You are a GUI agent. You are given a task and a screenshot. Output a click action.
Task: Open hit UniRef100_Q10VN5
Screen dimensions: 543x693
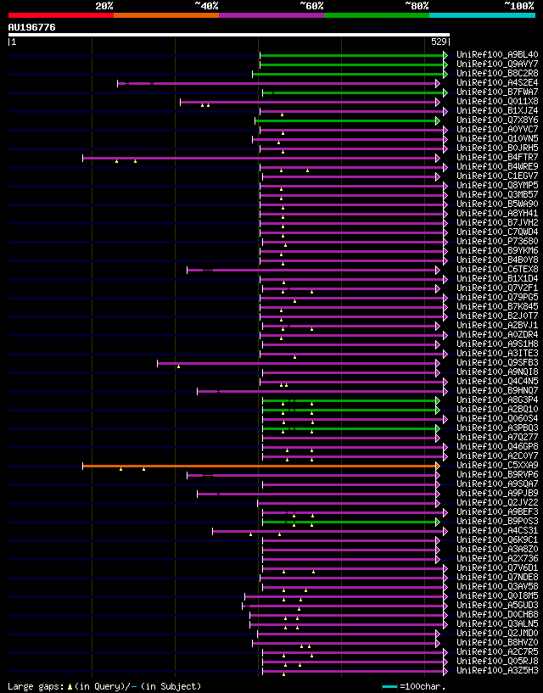click(x=497, y=139)
